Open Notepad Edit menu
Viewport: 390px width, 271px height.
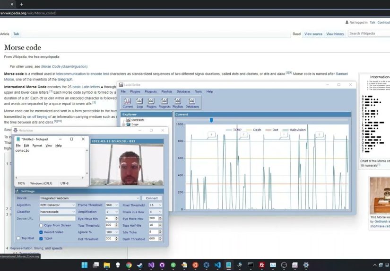(26, 146)
